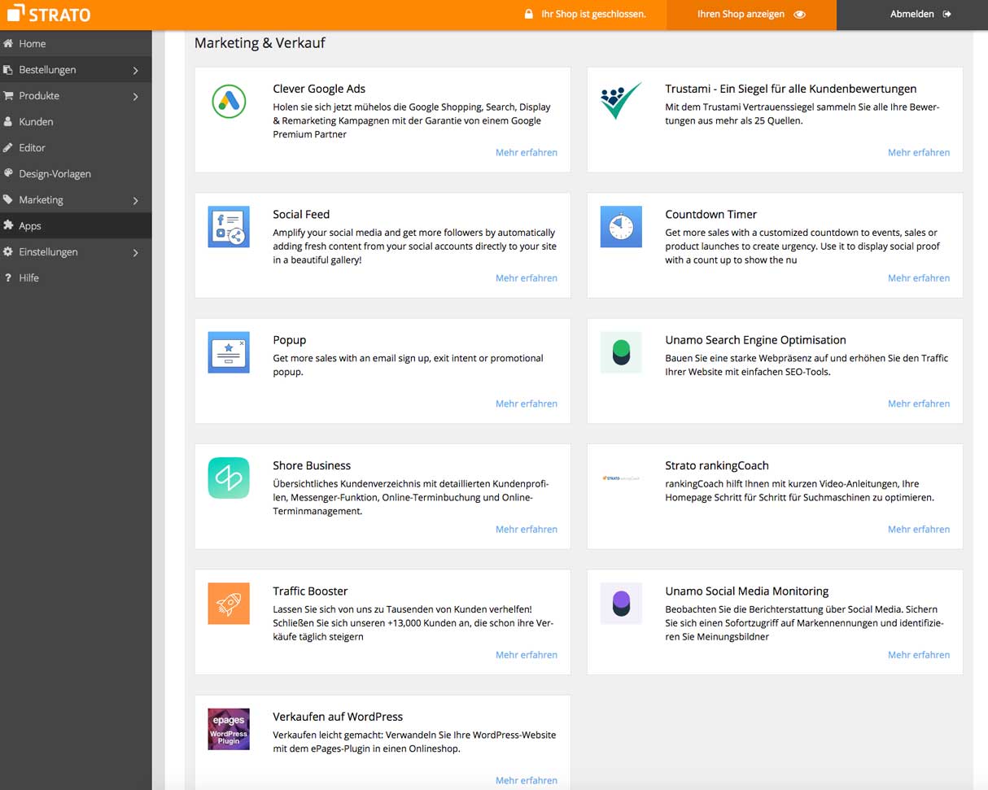Image resolution: width=988 pixels, height=790 pixels.
Task: Open the Social Feed app icon
Action: coord(229,227)
